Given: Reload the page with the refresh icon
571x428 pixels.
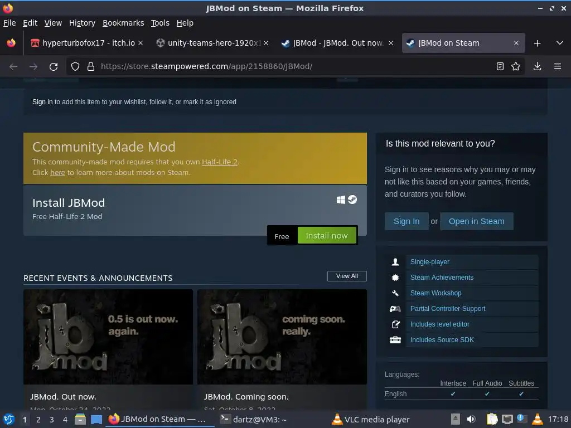Looking at the screenshot, I should [54, 67].
